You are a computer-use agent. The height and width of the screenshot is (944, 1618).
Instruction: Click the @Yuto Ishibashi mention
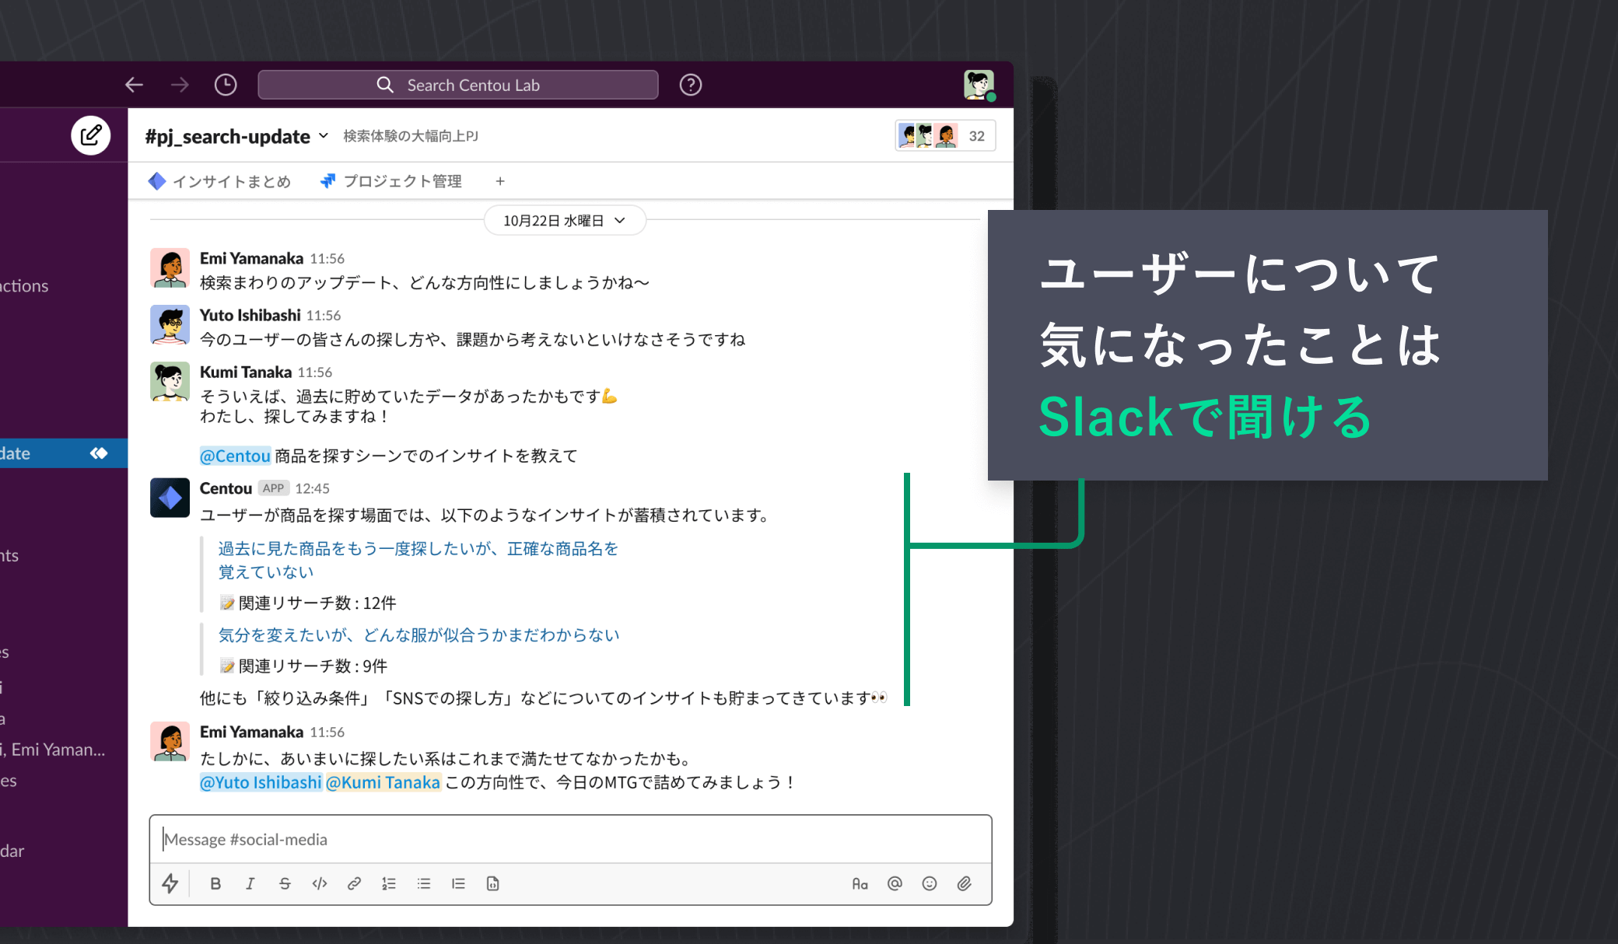(261, 782)
